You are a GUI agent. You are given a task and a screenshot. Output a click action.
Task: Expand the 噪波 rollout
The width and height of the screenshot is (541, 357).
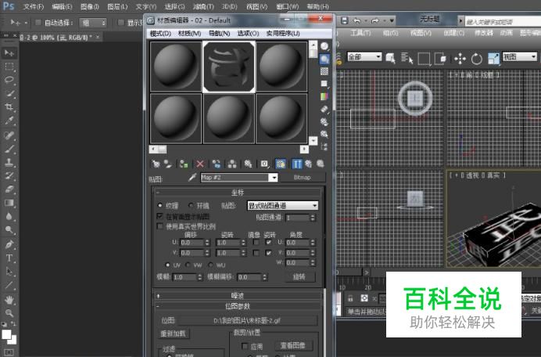(237, 296)
